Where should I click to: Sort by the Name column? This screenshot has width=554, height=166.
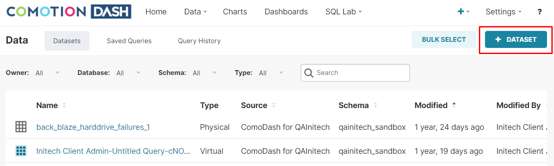click(x=51, y=105)
